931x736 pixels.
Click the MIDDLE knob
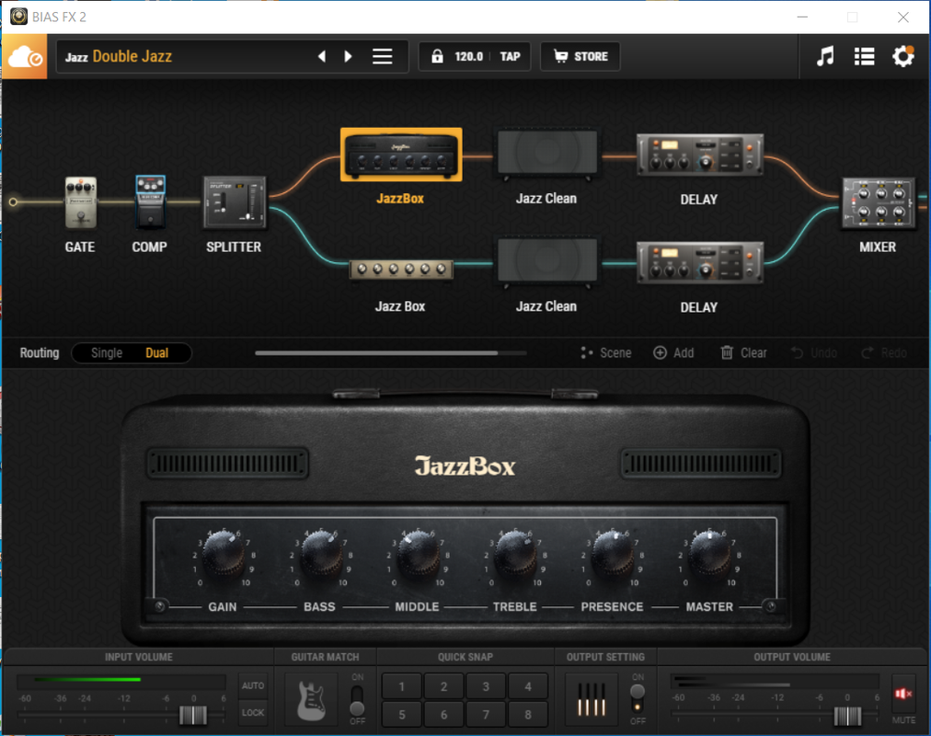(x=418, y=555)
